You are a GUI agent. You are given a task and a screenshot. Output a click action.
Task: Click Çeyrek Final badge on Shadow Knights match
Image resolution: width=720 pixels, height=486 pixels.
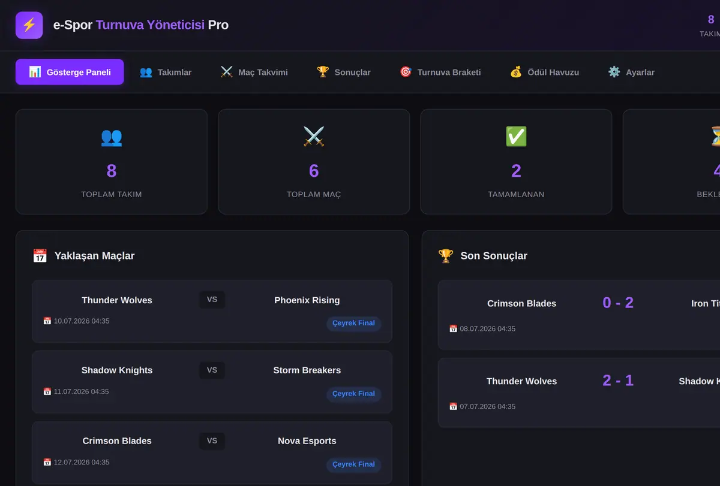click(354, 394)
